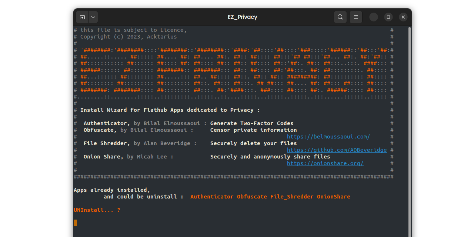The image size is (474, 237).
Task: Click 'Obfuscate, by Bilal Elmoussaoui' entry
Action: [x=138, y=130]
